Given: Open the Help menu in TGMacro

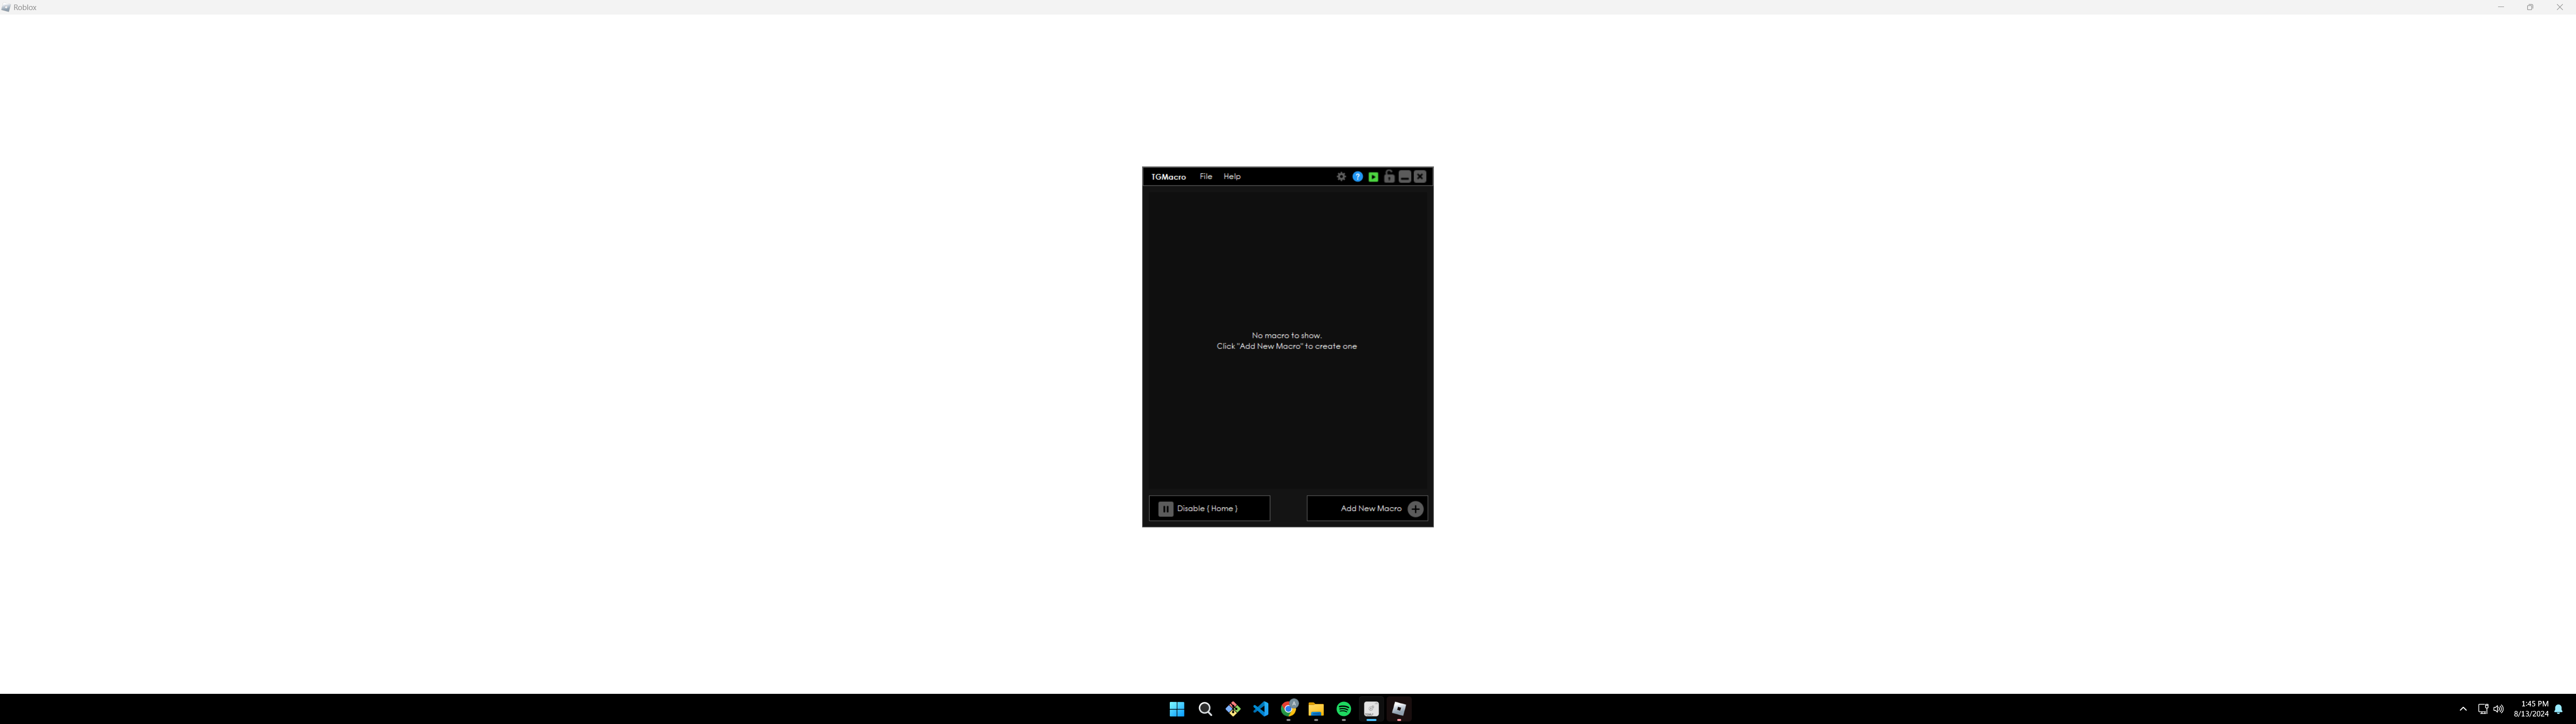Looking at the screenshot, I should click(x=1232, y=177).
